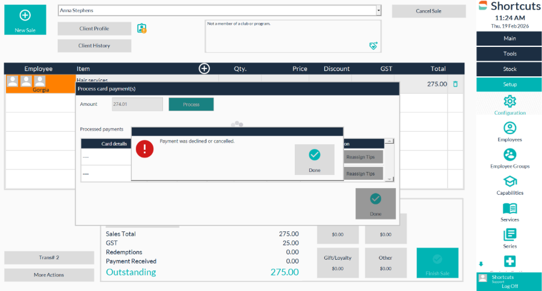Open the Services book icon
This screenshot has width=542, height=291.
pyautogui.click(x=510, y=209)
